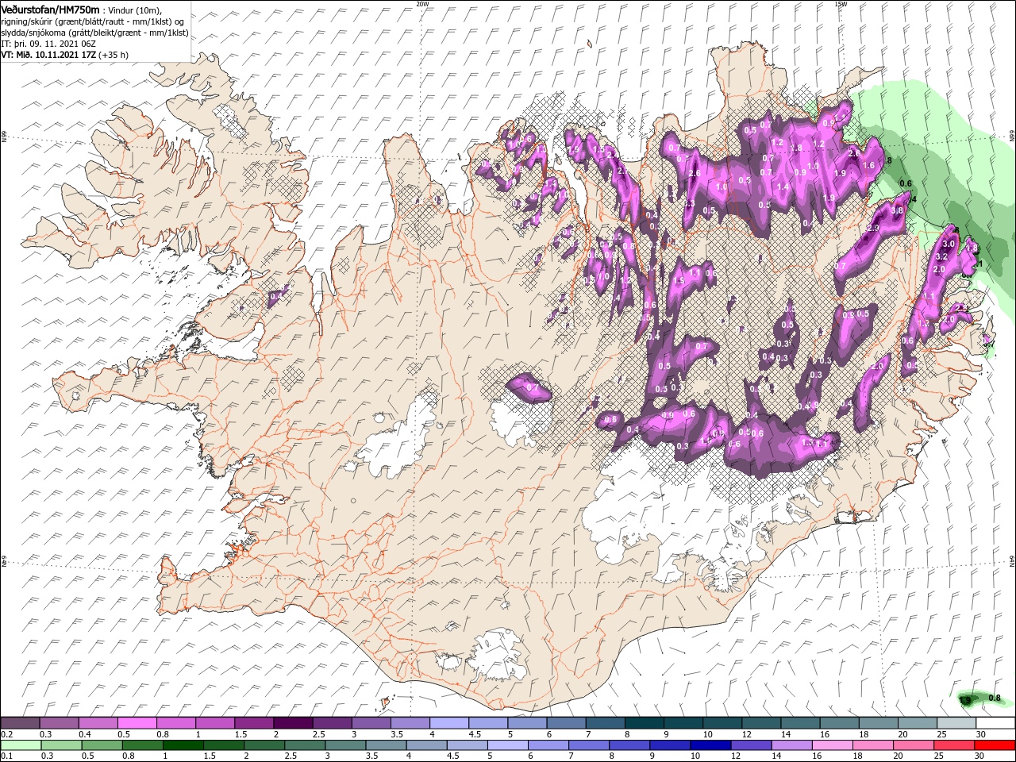Click the 'rigning/skúrir' legend description line

coord(92,21)
